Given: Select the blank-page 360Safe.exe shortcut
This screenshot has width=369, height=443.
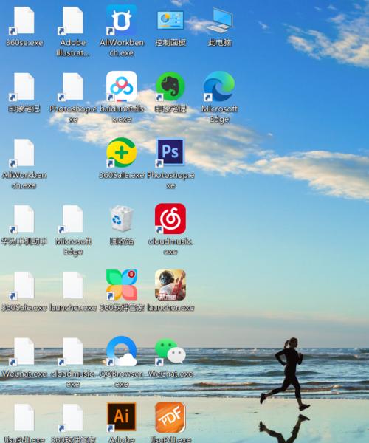Looking at the screenshot, I should 24,285.
